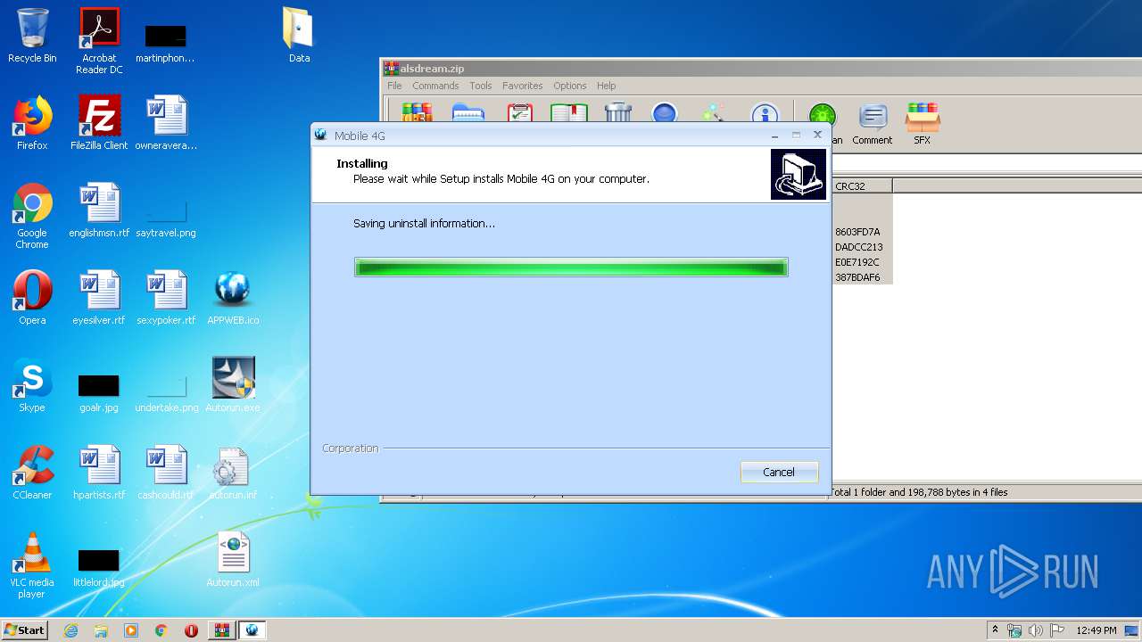Select Autorun.exe desktop file
Image resolution: width=1142 pixels, height=642 pixels.
pyautogui.click(x=233, y=385)
